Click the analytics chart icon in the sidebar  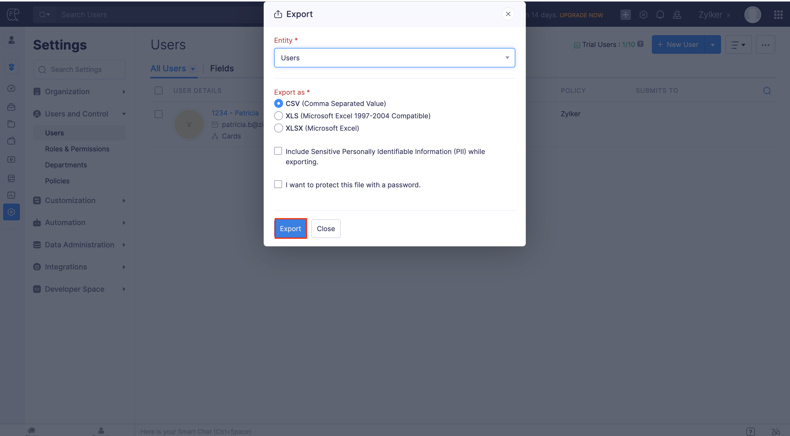point(11,195)
